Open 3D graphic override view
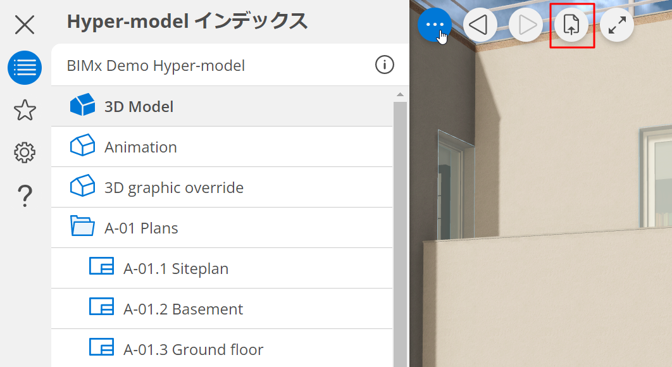Screen dimensions: 672x367 173,187
